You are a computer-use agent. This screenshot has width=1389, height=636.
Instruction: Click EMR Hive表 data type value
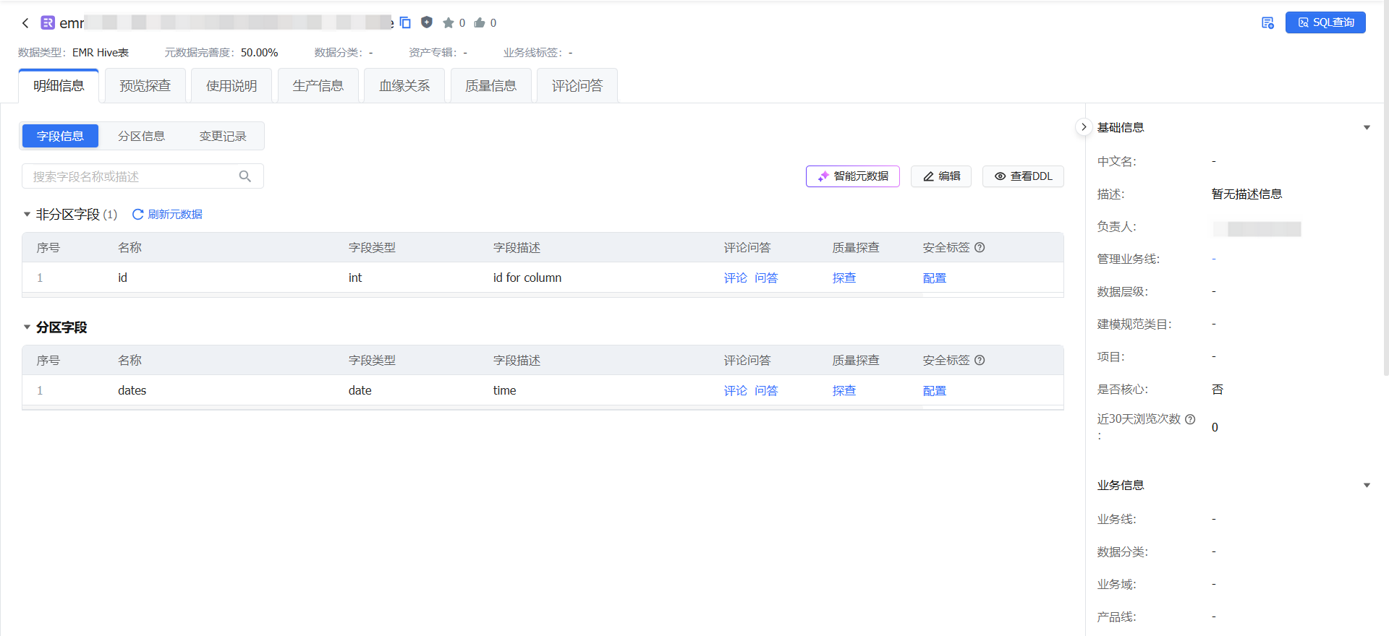101,53
